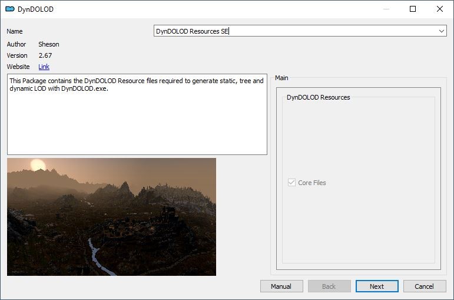This screenshot has width=454, height=300.
Task: Click the Manual button
Action: (281, 286)
